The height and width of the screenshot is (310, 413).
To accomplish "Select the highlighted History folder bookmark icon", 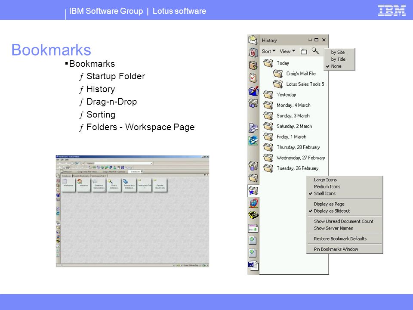I will click(253, 190).
